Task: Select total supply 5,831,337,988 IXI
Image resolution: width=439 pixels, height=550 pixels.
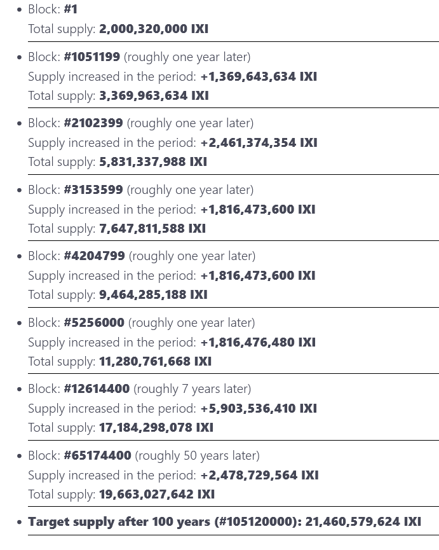Action: pos(153,162)
